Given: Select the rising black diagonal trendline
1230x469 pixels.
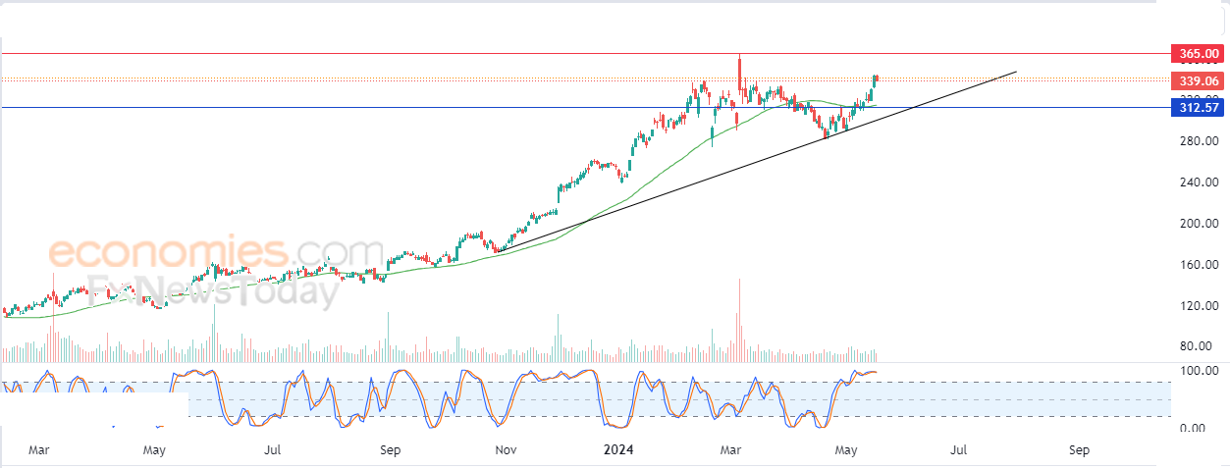Looking at the screenshot, I should coord(756,162).
